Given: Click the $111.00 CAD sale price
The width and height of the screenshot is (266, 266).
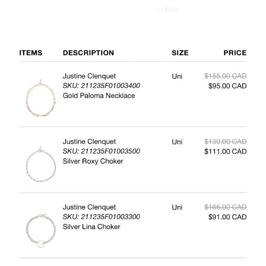Looking at the screenshot, I should (225, 152).
